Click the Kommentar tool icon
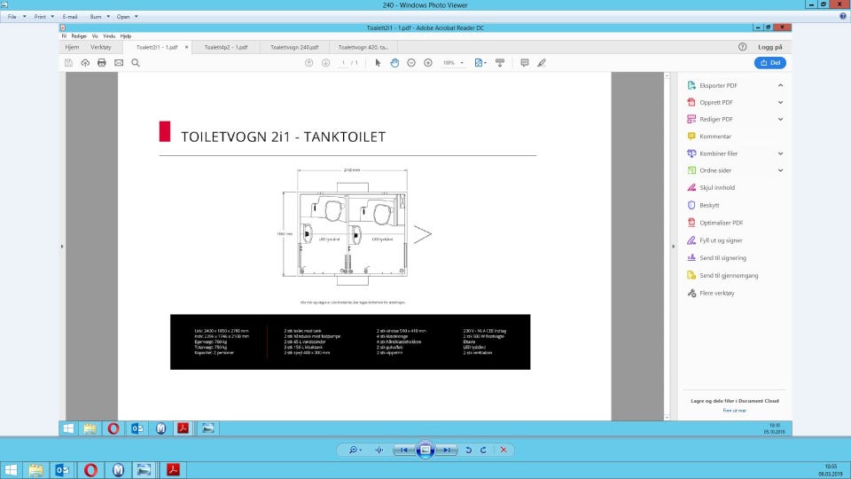Screen dimensions: 851x479 (x=691, y=137)
